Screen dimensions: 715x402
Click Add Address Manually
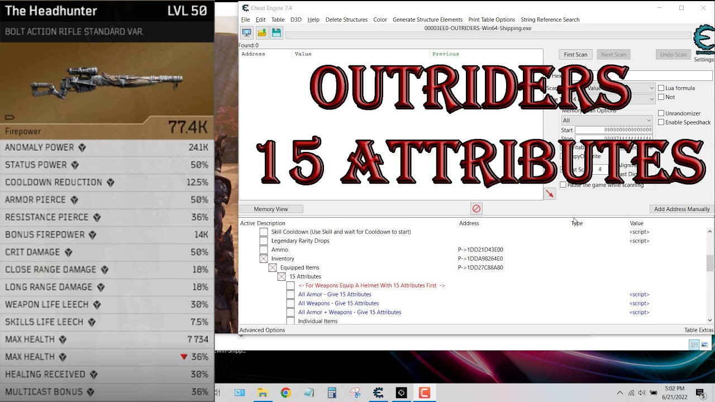click(682, 209)
